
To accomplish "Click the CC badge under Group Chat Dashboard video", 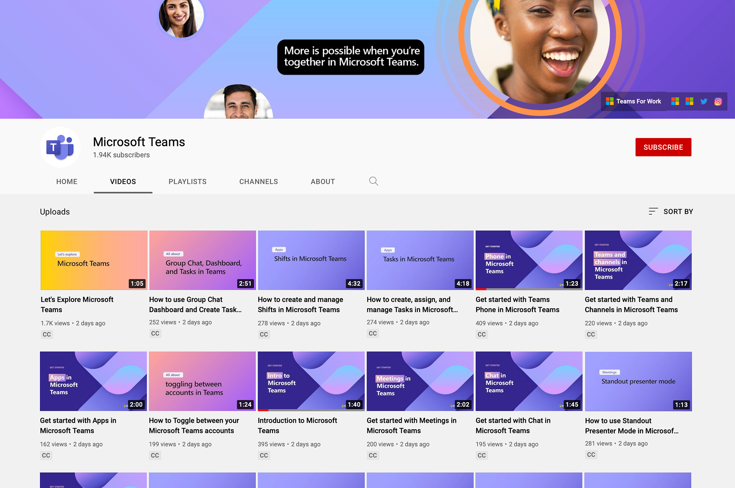I will tap(155, 333).
